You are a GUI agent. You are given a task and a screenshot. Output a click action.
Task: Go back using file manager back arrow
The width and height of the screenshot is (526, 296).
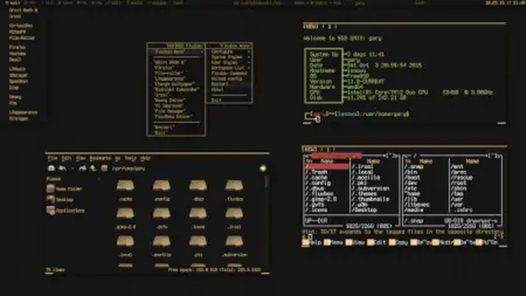click(62, 168)
